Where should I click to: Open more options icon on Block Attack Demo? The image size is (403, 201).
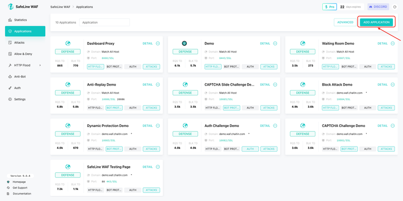coord(393,85)
